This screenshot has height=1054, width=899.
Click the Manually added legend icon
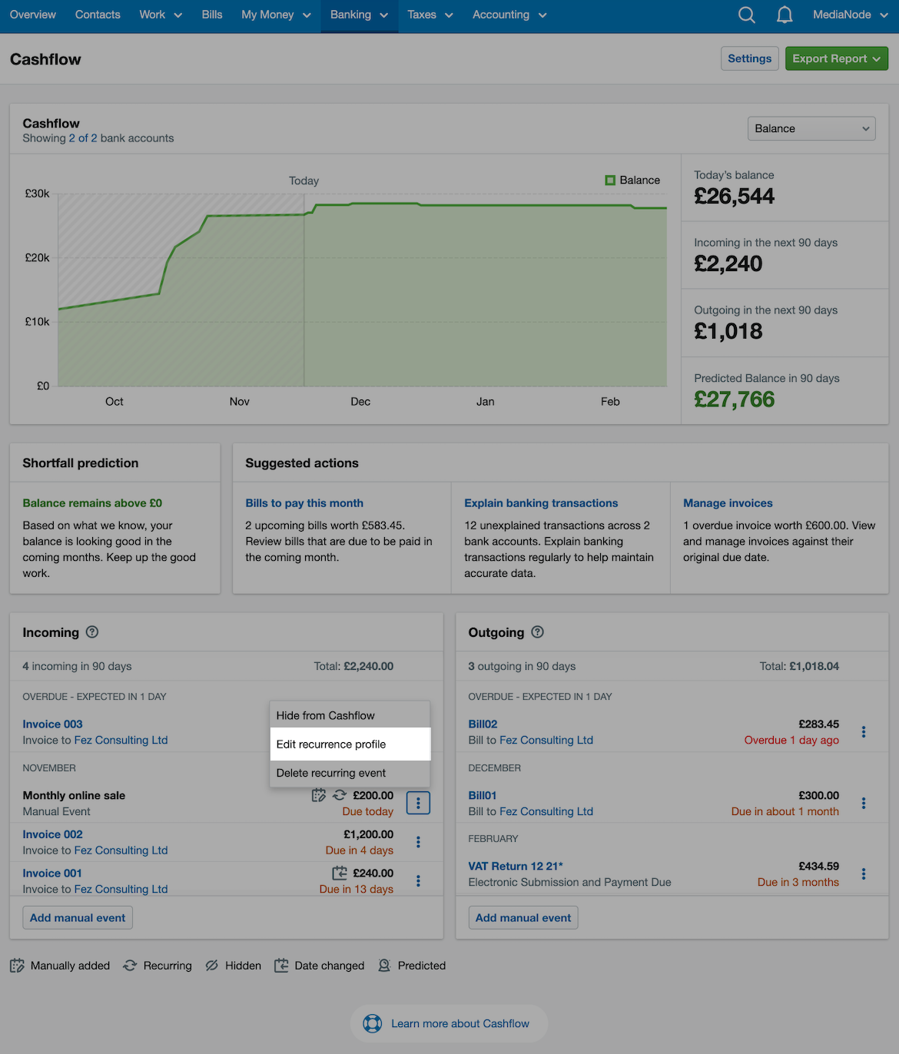[17, 966]
